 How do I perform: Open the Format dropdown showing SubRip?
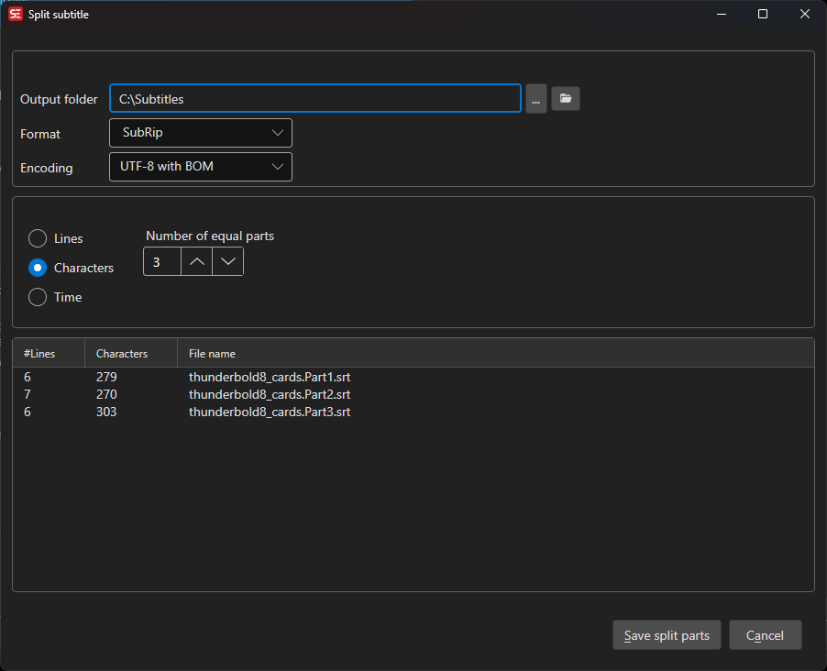click(x=200, y=133)
